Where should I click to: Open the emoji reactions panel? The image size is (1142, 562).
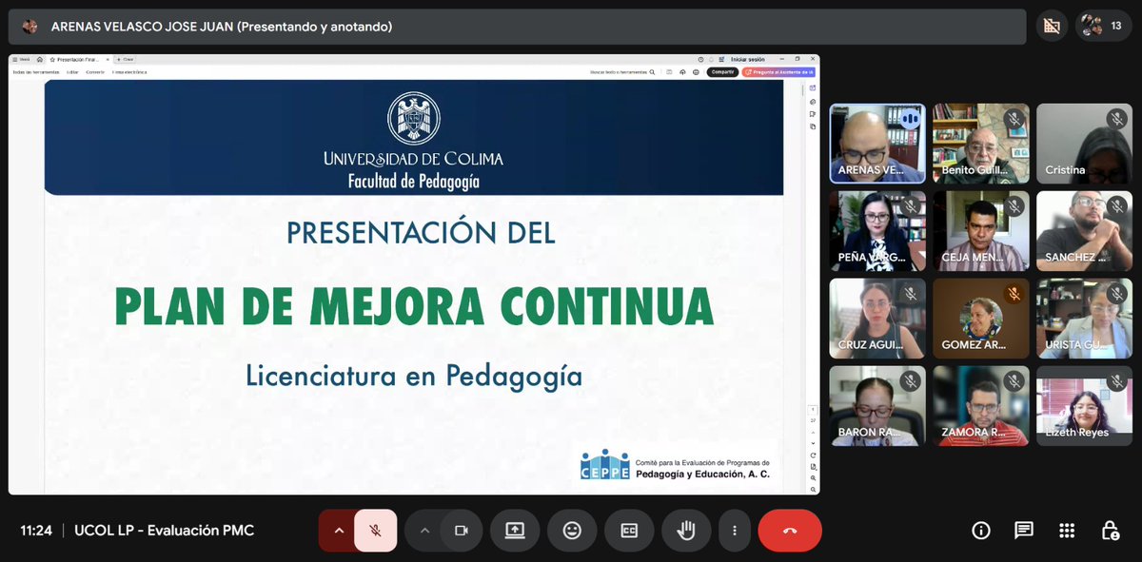[572, 531]
